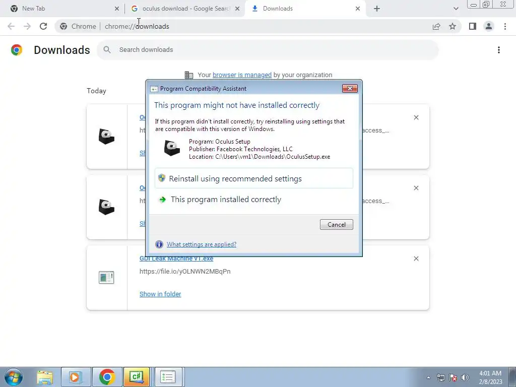This screenshot has height=387, width=516.
Task: Click the Chrome forward arrow button
Action: coord(27,26)
